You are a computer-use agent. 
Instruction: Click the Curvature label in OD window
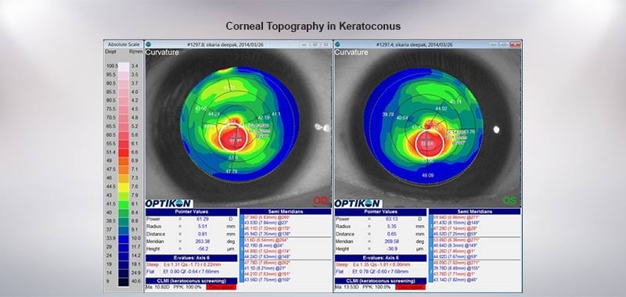[162, 52]
